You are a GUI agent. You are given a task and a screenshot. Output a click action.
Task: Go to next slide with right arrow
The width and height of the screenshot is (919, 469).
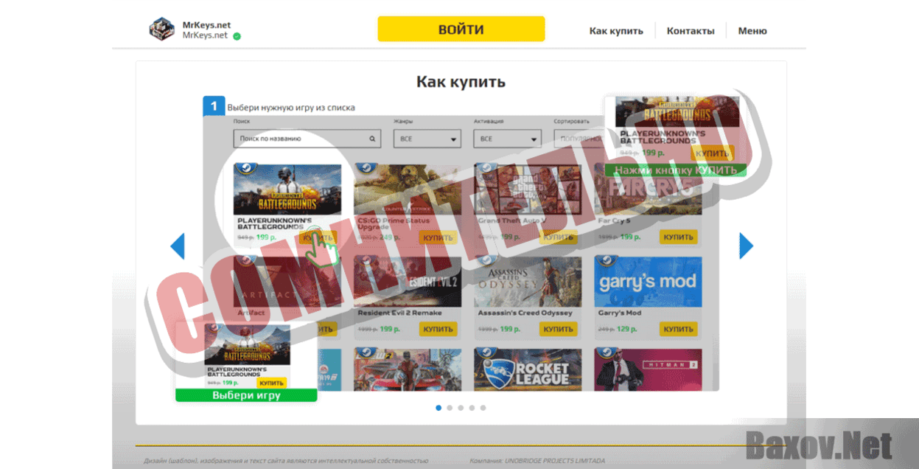[746, 246]
